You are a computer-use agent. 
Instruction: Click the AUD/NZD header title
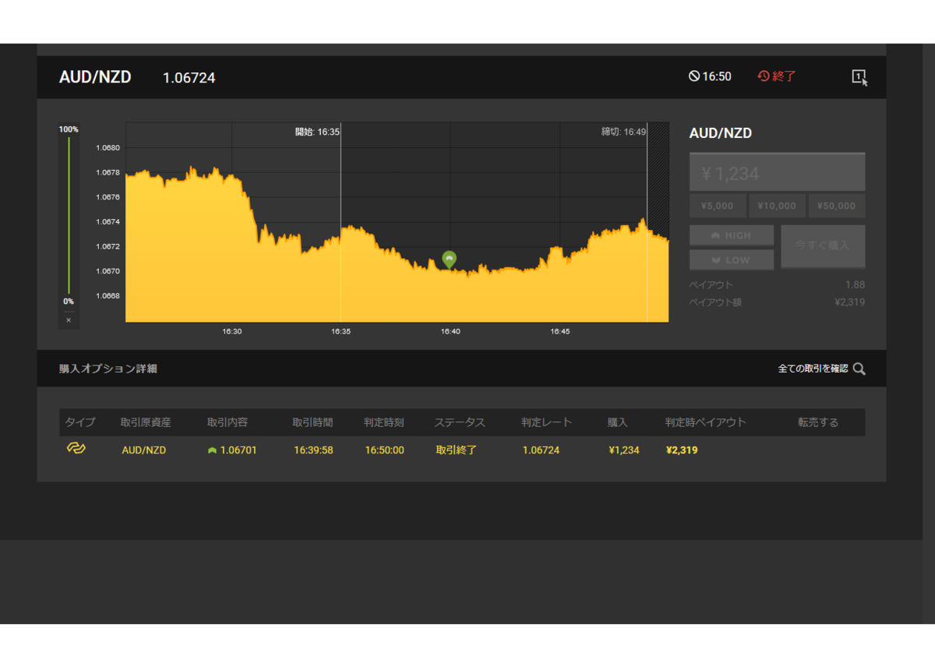pyautogui.click(x=95, y=77)
